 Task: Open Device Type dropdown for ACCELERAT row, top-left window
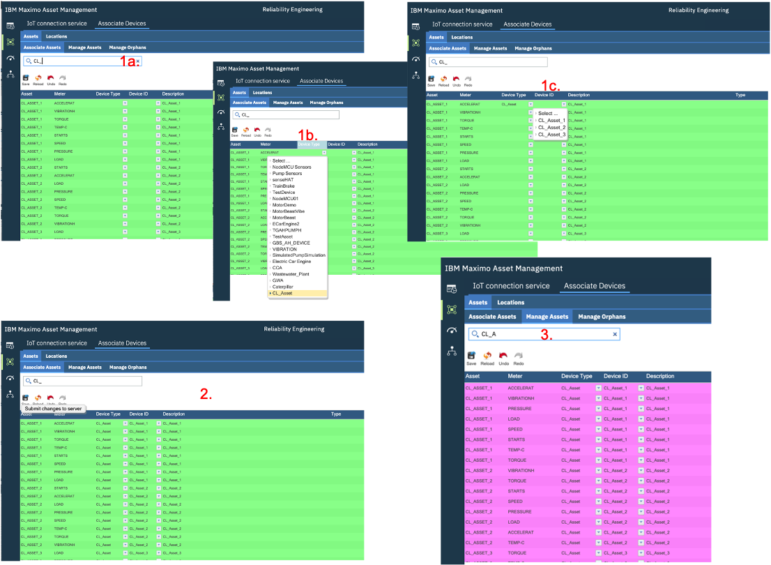(x=125, y=103)
